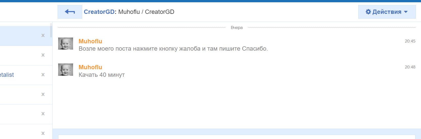Open the 'etalist' conversation link
Screen dimensions: 421x139
(x=7, y=75)
